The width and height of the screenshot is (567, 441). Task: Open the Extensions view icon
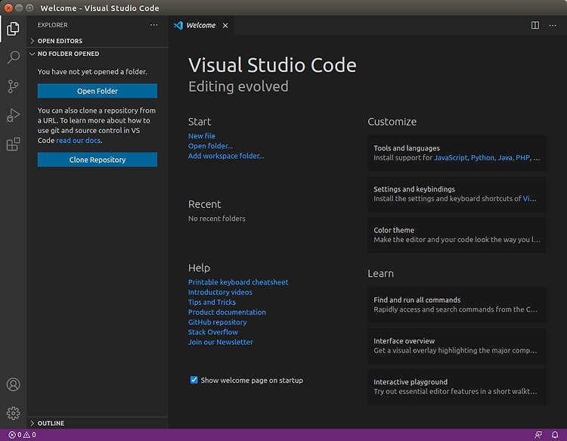[x=13, y=144]
